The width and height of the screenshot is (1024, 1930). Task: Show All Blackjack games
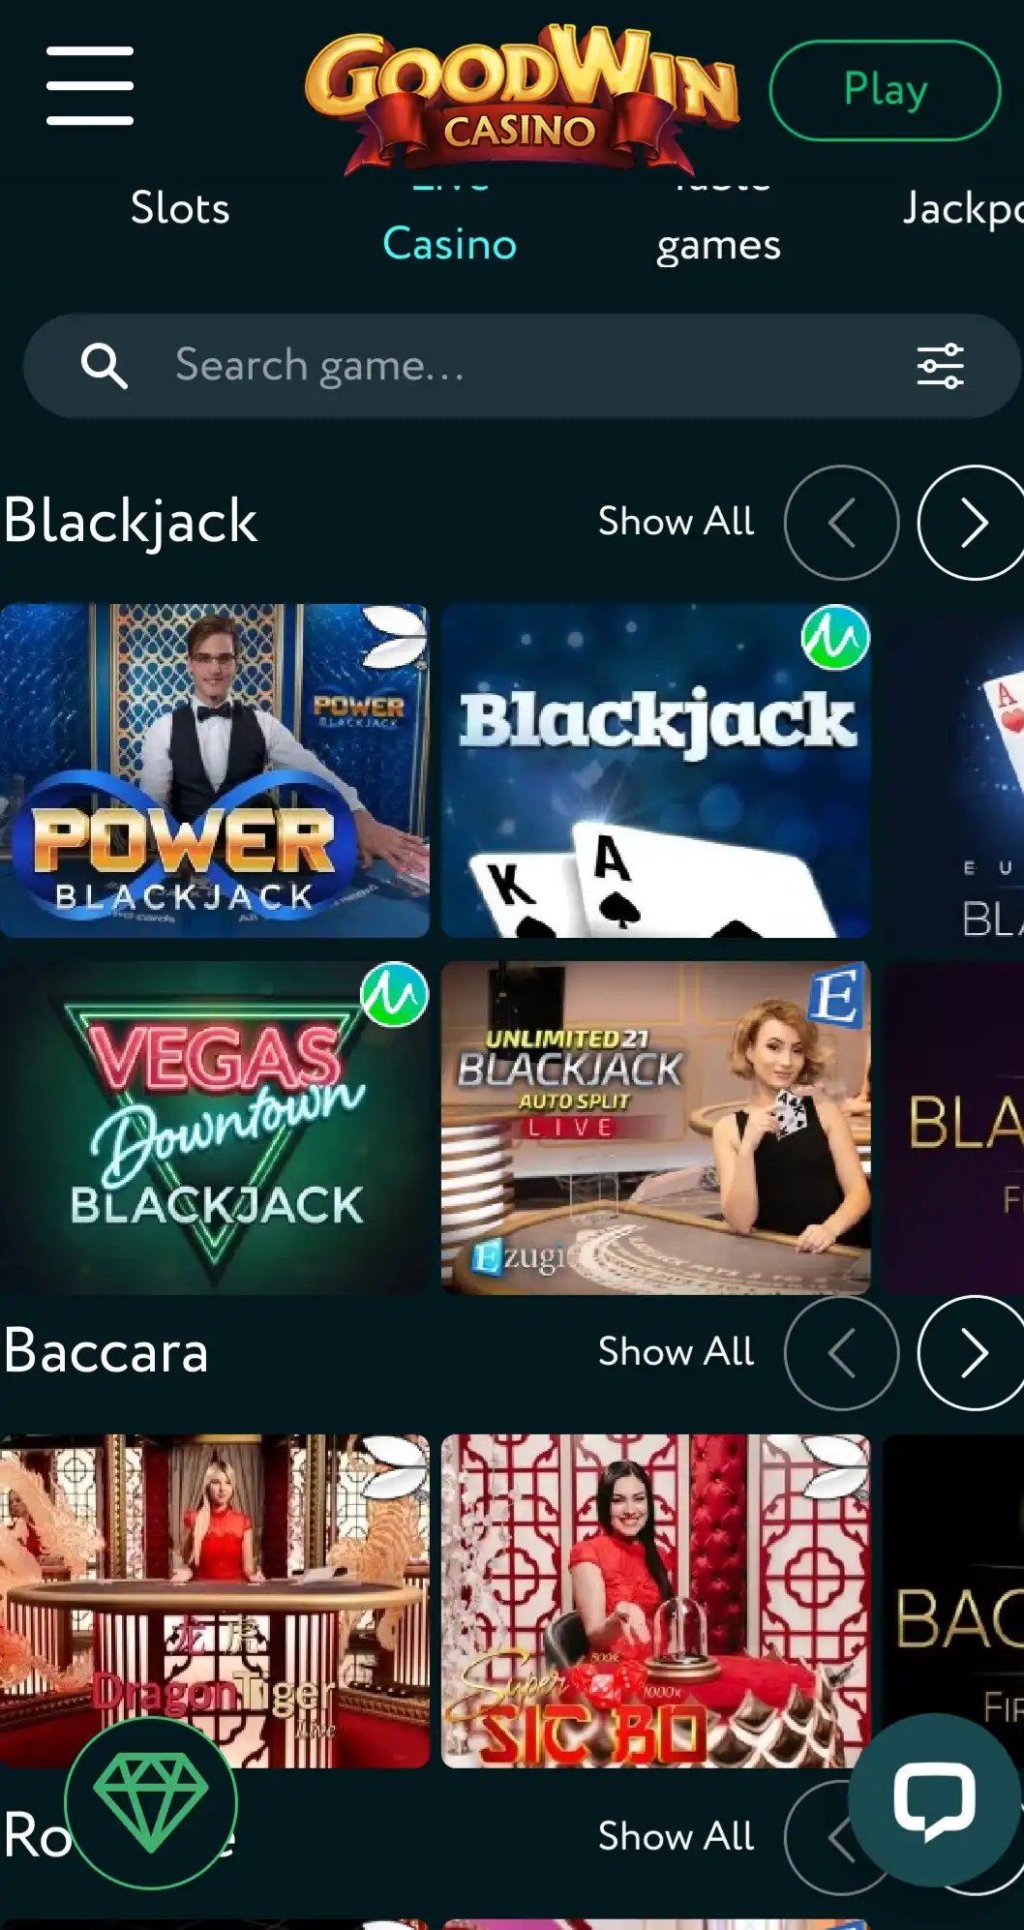[x=676, y=522]
